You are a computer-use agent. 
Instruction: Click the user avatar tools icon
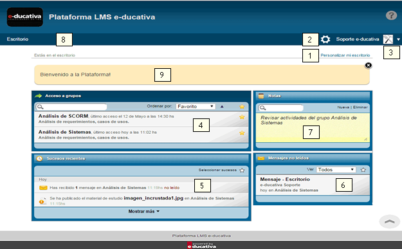point(388,39)
